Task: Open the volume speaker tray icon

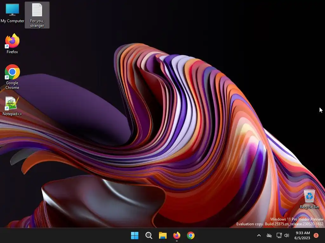Action: (287, 235)
